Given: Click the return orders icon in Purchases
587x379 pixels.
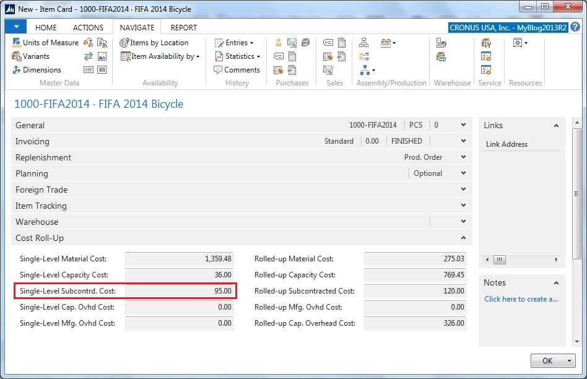Looking at the screenshot, I should 292,69.
